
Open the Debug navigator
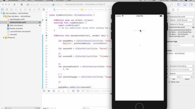[30, 9]
